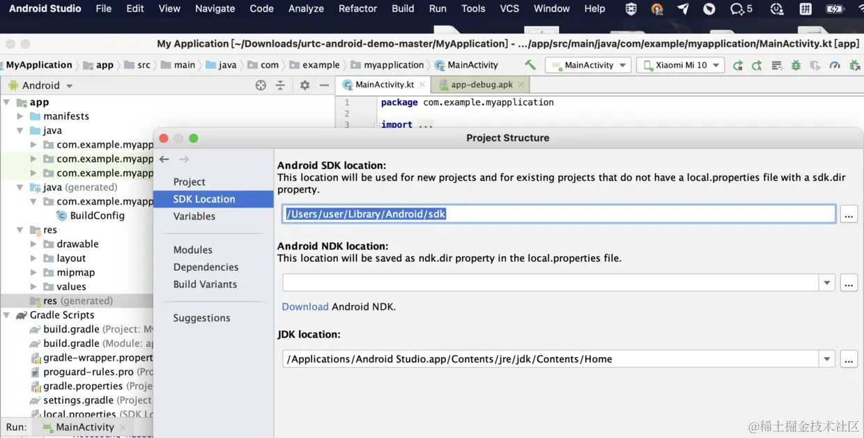
Task: Hide the Project panel with minus icon
Action: click(x=324, y=85)
